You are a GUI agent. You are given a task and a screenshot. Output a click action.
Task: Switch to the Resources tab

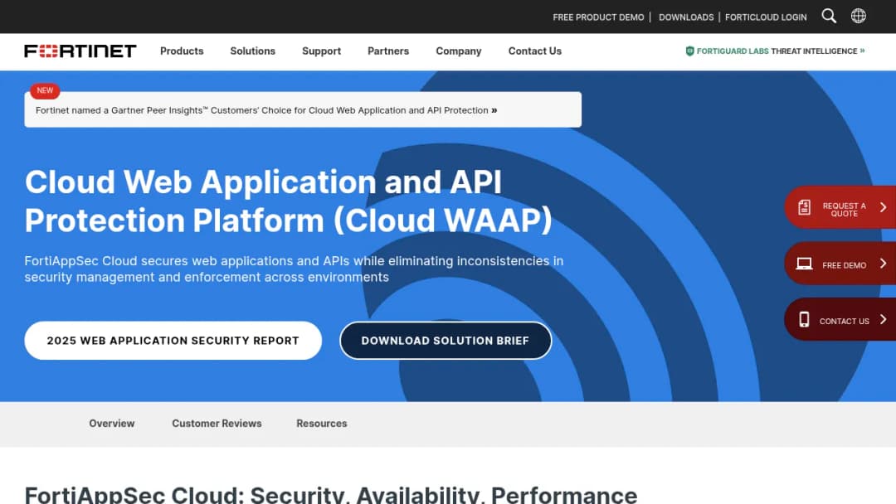click(x=322, y=424)
